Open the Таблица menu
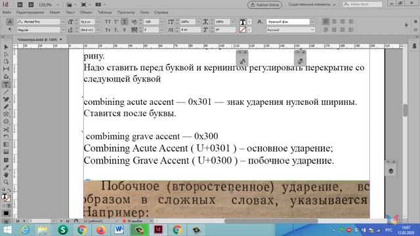 coord(104,12)
